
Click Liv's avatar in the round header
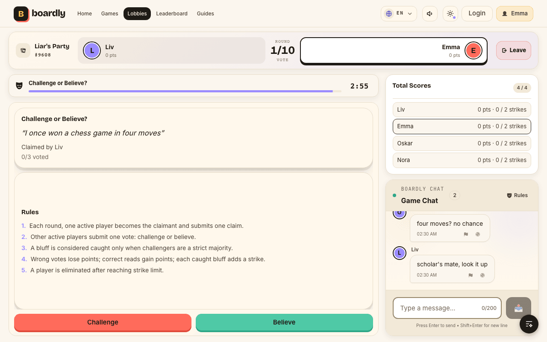click(x=92, y=50)
